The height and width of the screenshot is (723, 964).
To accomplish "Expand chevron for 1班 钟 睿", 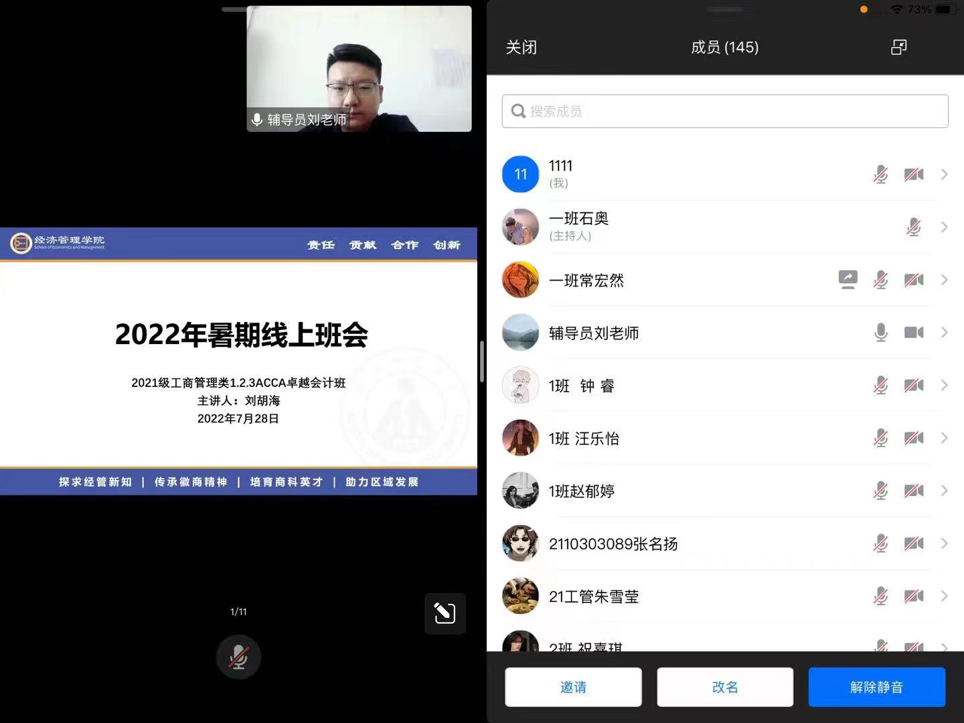I will [944, 386].
